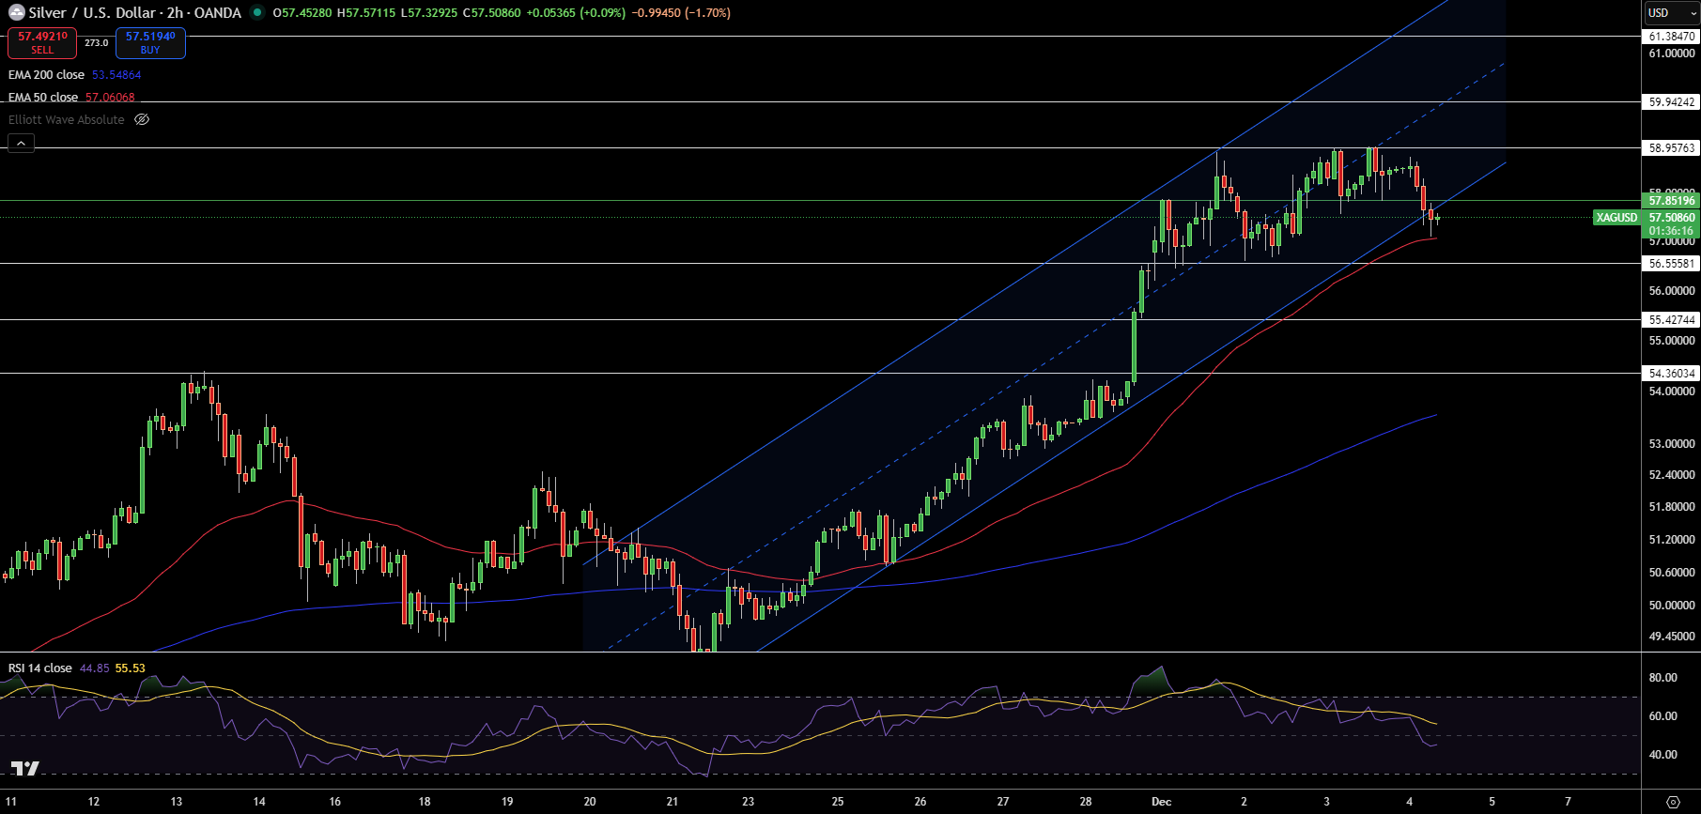Show the hidden Elliott Wave Absolute indicator
This screenshot has width=1701, height=814.
point(142,120)
